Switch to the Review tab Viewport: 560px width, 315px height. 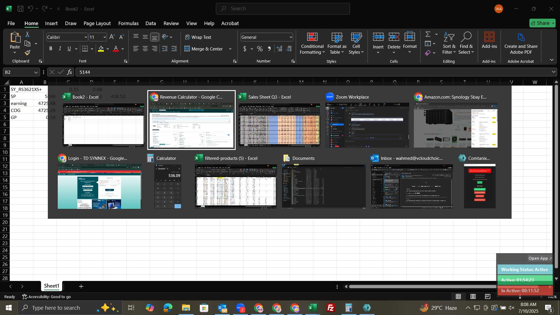[x=171, y=23]
